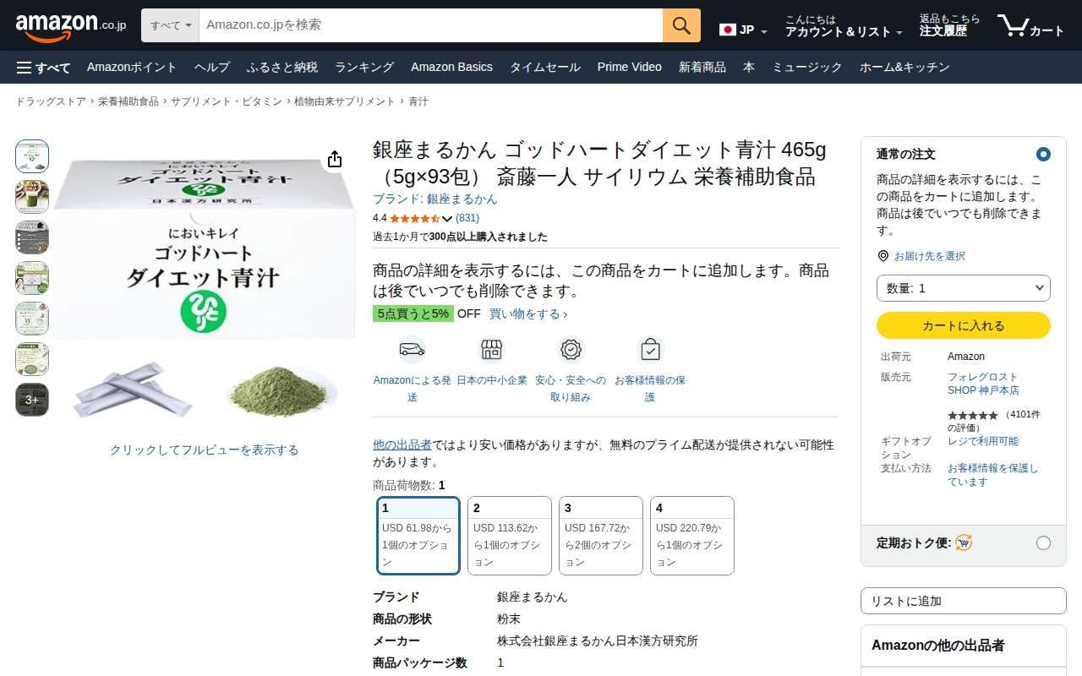1082x676 pixels.
Task: Choose package quantity option 1
Action: [418, 536]
